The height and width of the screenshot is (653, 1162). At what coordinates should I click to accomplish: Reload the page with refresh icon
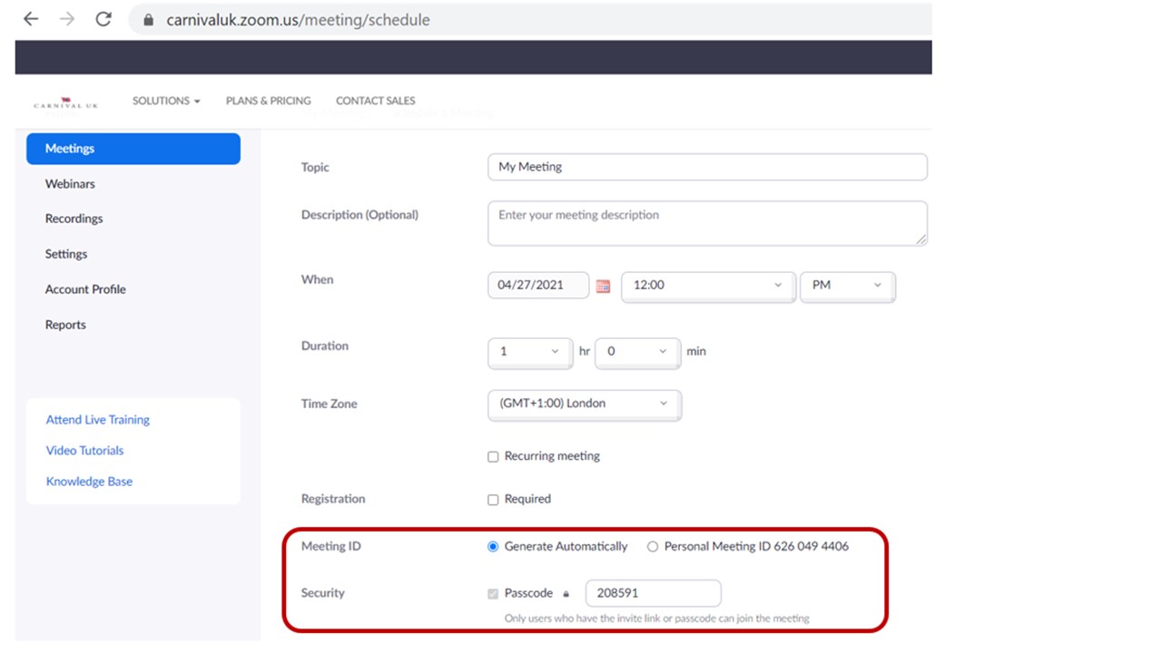pos(103,19)
